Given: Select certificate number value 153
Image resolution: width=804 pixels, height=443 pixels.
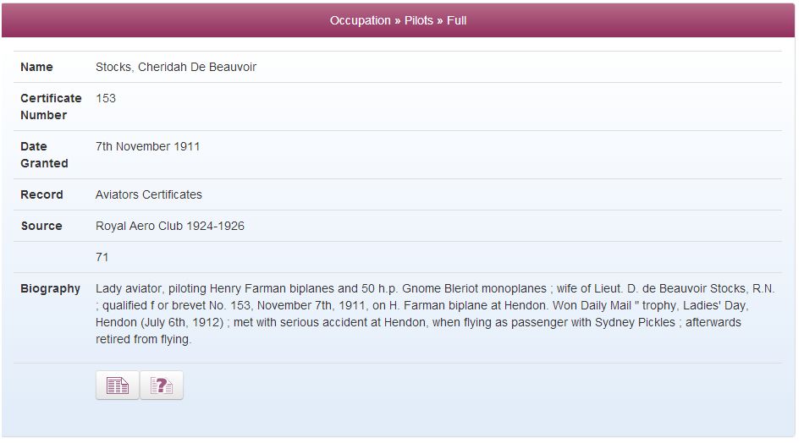Looking at the screenshot, I should point(106,98).
